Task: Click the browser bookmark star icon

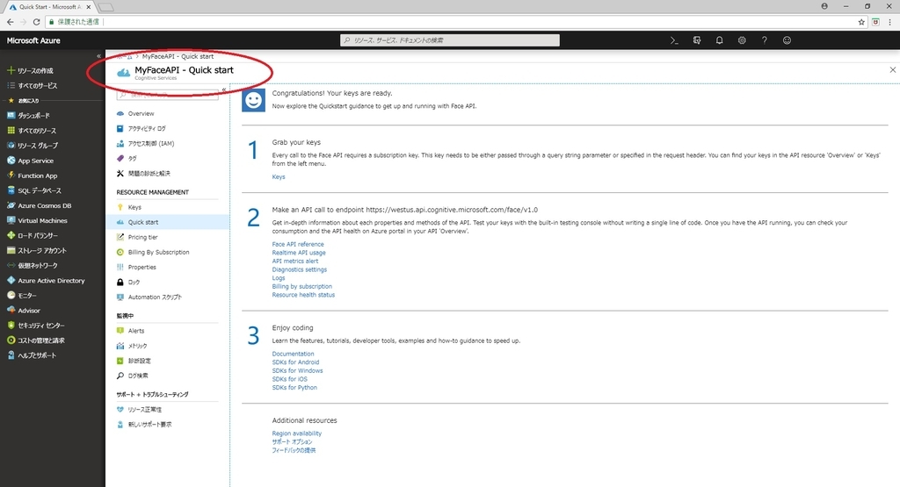Action: pos(861,22)
